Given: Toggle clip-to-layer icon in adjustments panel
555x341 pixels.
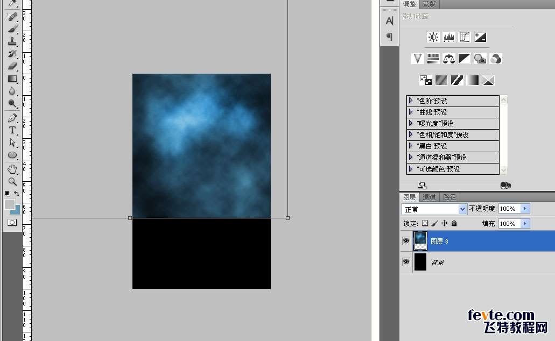Looking at the screenshot, I should click(505, 186).
